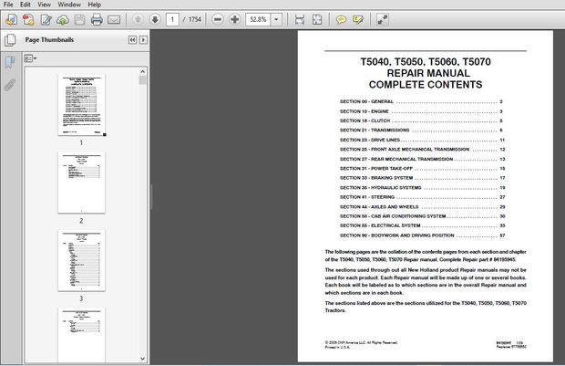
Task: Click 'SECTION 18 - CLUTCH' contents line
Action: (421, 120)
